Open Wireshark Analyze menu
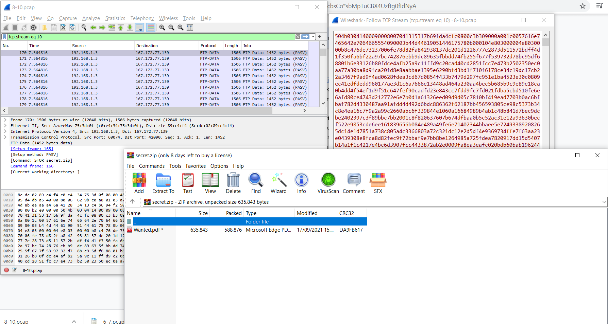Viewport: 608px width, 324px height. (x=91, y=18)
